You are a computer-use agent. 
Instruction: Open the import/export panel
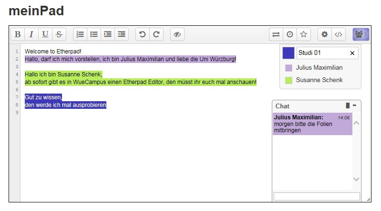[x=276, y=34]
